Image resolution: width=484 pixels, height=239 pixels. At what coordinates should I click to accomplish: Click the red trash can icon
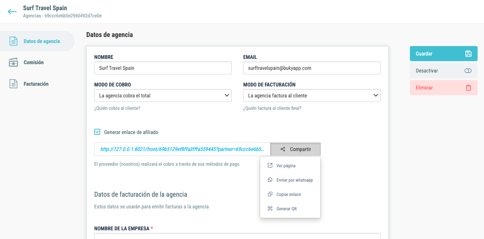tap(468, 88)
